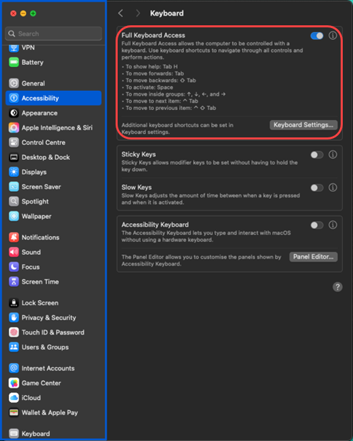Click the Lock Screen icon
This screenshot has height=441, width=353.
(14, 303)
